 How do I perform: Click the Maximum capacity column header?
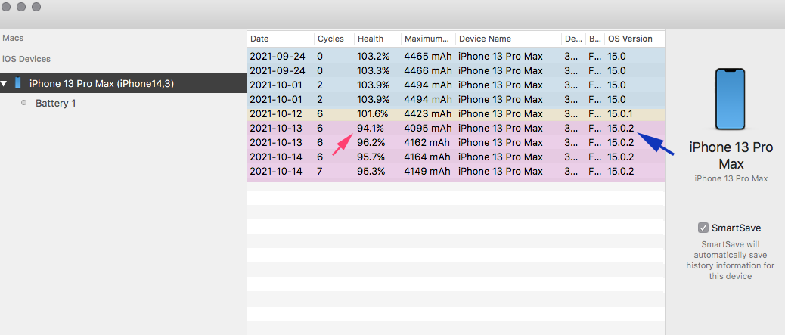pos(429,39)
